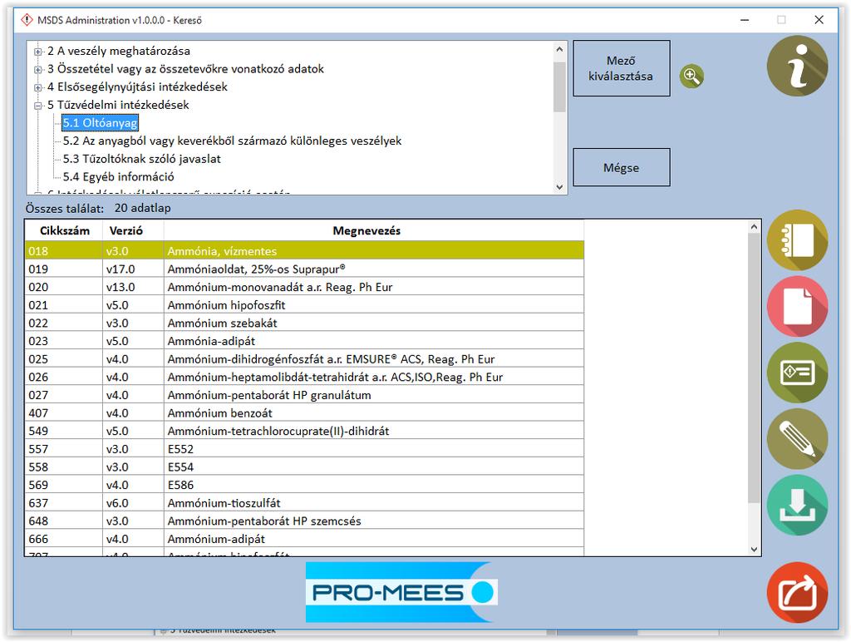Image resolution: width=851 pixels, height=642 pixels.
Task: Select row 'Ammónium-monovanadát a.r. Reag. Ph Eur'
Action: click(x=304, y=287)
